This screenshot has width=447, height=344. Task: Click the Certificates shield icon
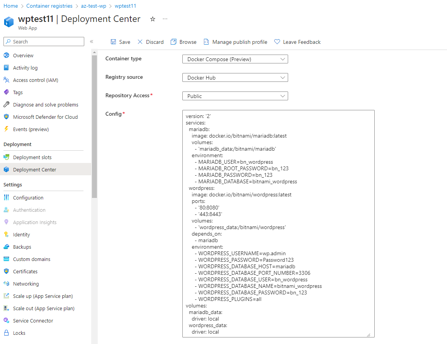coord(6,271)
